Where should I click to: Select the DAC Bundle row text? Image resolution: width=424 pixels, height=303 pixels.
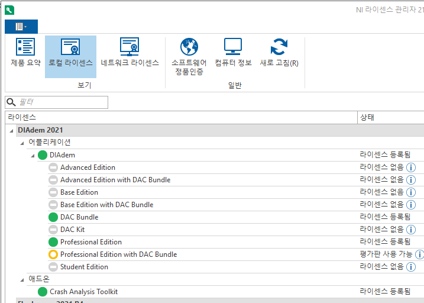79,217
